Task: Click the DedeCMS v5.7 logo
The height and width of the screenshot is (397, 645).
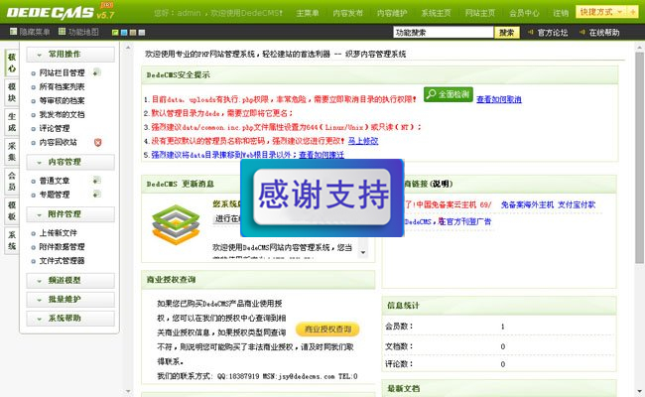Action: [61, 12]
